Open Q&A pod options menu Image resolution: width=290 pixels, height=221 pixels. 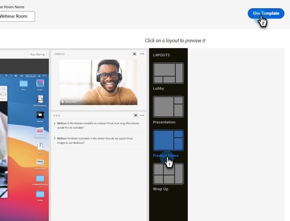pos(142,115)
